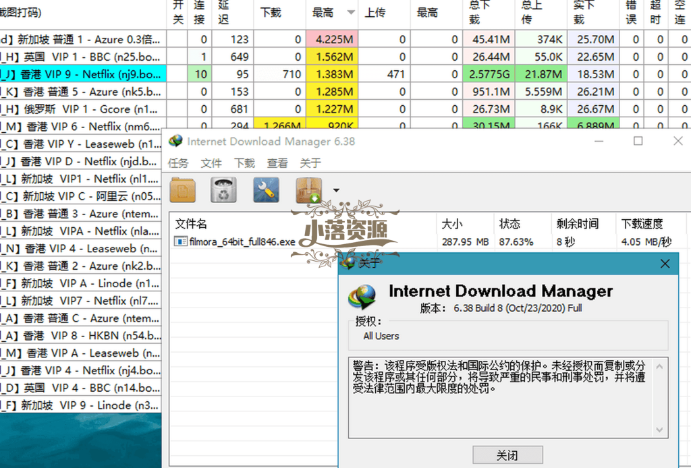This screenshot has width=691, height=468.
Task: Open options via the wrench icon
Action: (266, 190)
